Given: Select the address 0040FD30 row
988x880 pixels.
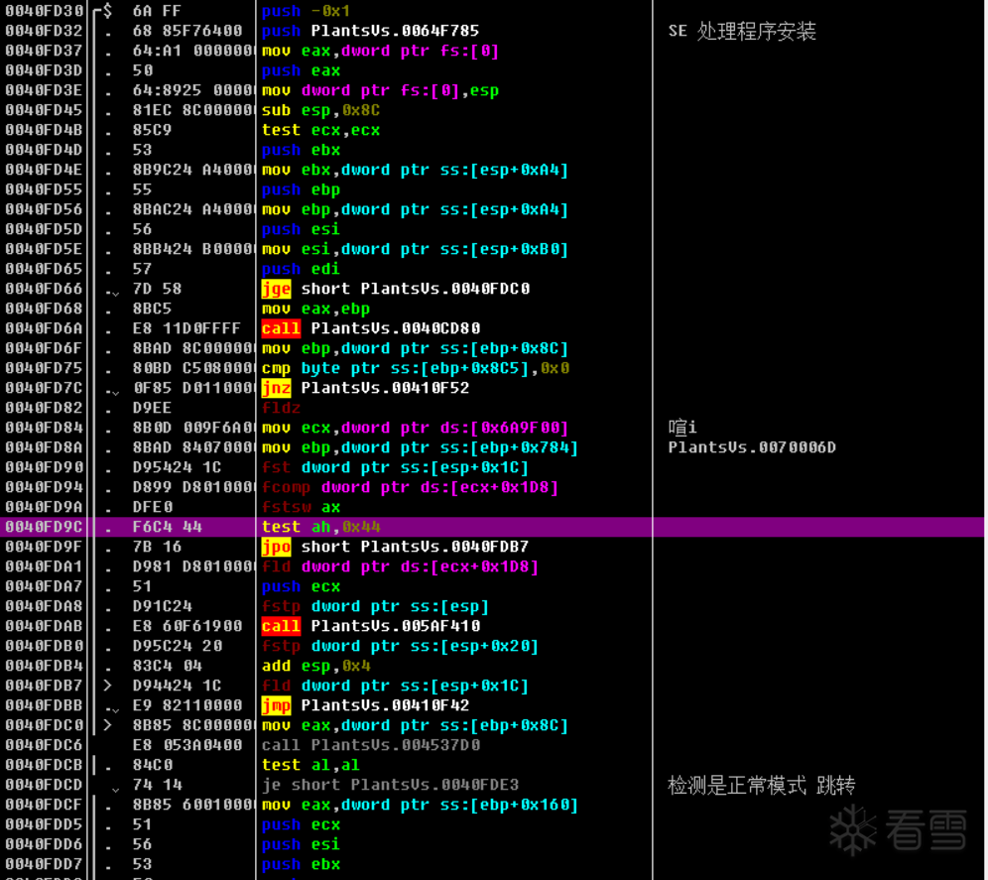Looking at the screenshot, I should coord(44,11).
